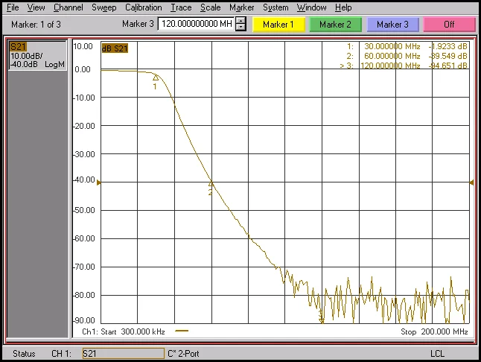The height and width of the screenshot is (362, 481).
Task: Open the System menu
Action: 275,7
